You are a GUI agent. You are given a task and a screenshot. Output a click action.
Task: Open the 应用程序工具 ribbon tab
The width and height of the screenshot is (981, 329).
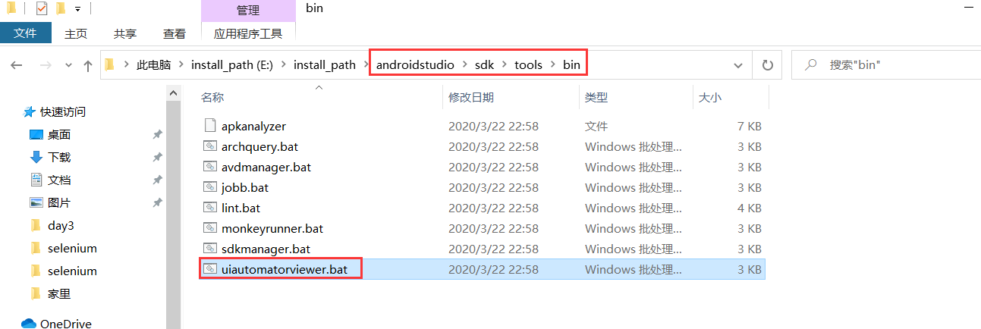tap(248, 33)
